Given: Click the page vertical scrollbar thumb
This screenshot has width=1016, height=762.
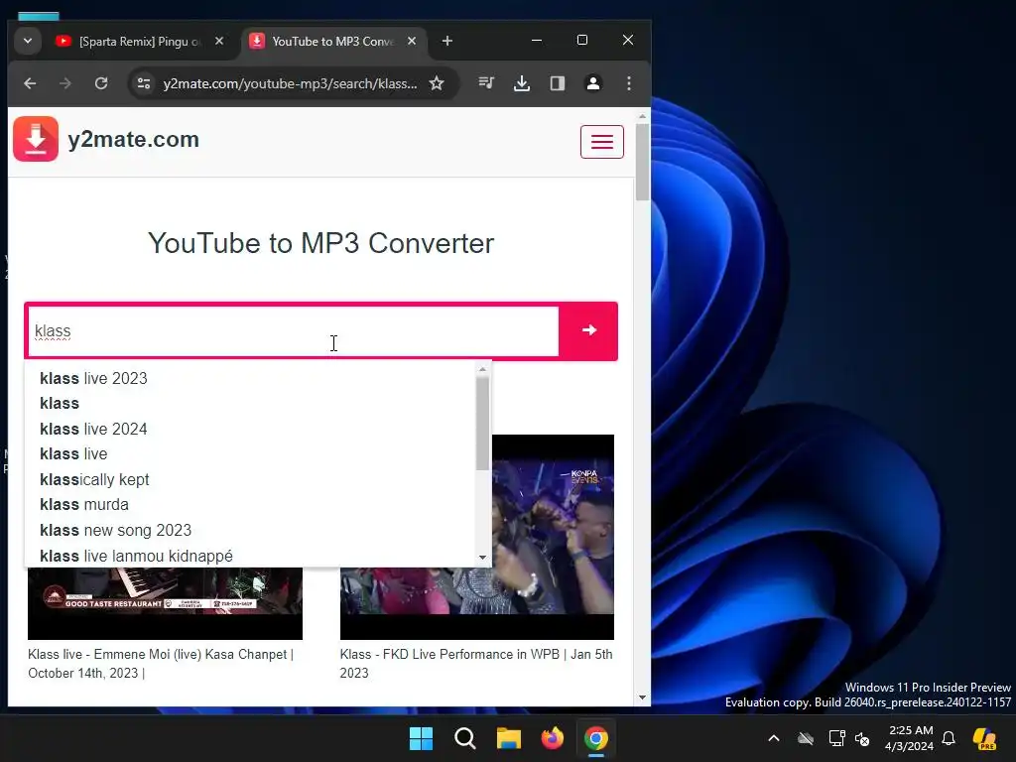Looking at the screenshot, I should (x=642, y=162).
